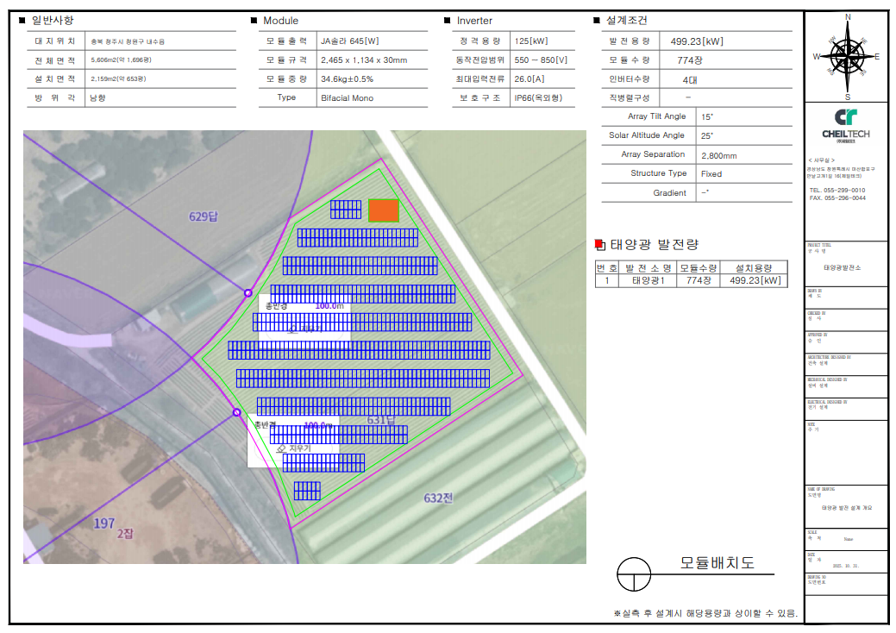Click the eraser icon in lower popup
The width and height of the screenshot is (896, 633).
[x=281, y=449]
